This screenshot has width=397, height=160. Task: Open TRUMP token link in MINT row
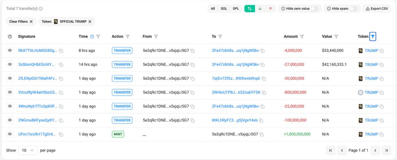click(x=371, y=134)
